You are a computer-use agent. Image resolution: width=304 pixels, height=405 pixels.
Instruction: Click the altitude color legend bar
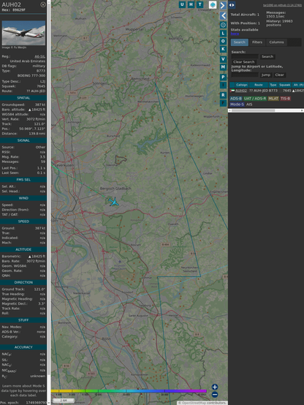129,391
